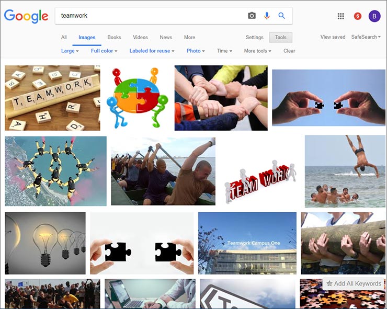This screenshot has height=309, width=387.
Task: Click the camera search-by-image icon
Action: 252,16
